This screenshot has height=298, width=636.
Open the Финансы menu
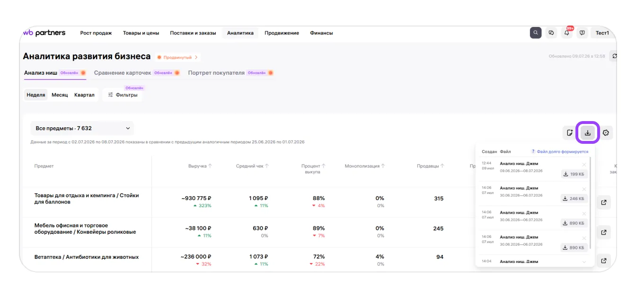(x=321, y=33)
